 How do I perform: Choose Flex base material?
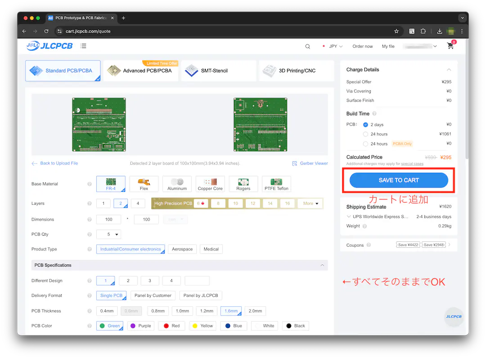tap(144, 184)
